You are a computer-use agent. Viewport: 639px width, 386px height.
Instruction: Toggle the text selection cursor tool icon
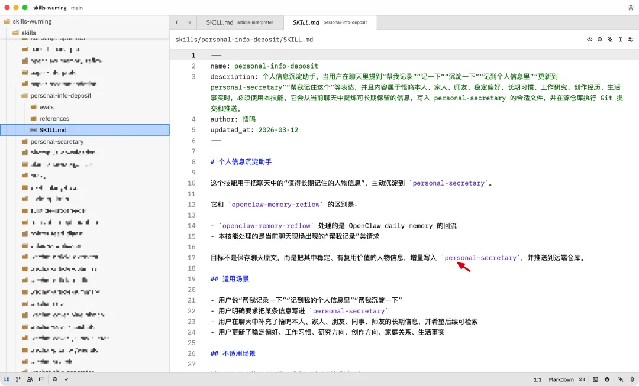pyautogui.click(x=620, y=40)
